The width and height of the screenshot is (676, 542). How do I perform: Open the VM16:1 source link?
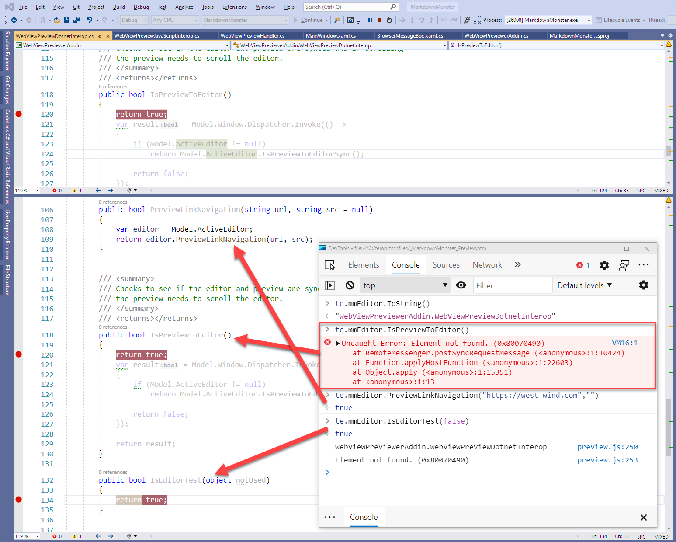click(625, 343)
